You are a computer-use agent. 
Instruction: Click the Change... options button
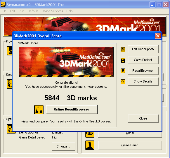pos(63,147)
